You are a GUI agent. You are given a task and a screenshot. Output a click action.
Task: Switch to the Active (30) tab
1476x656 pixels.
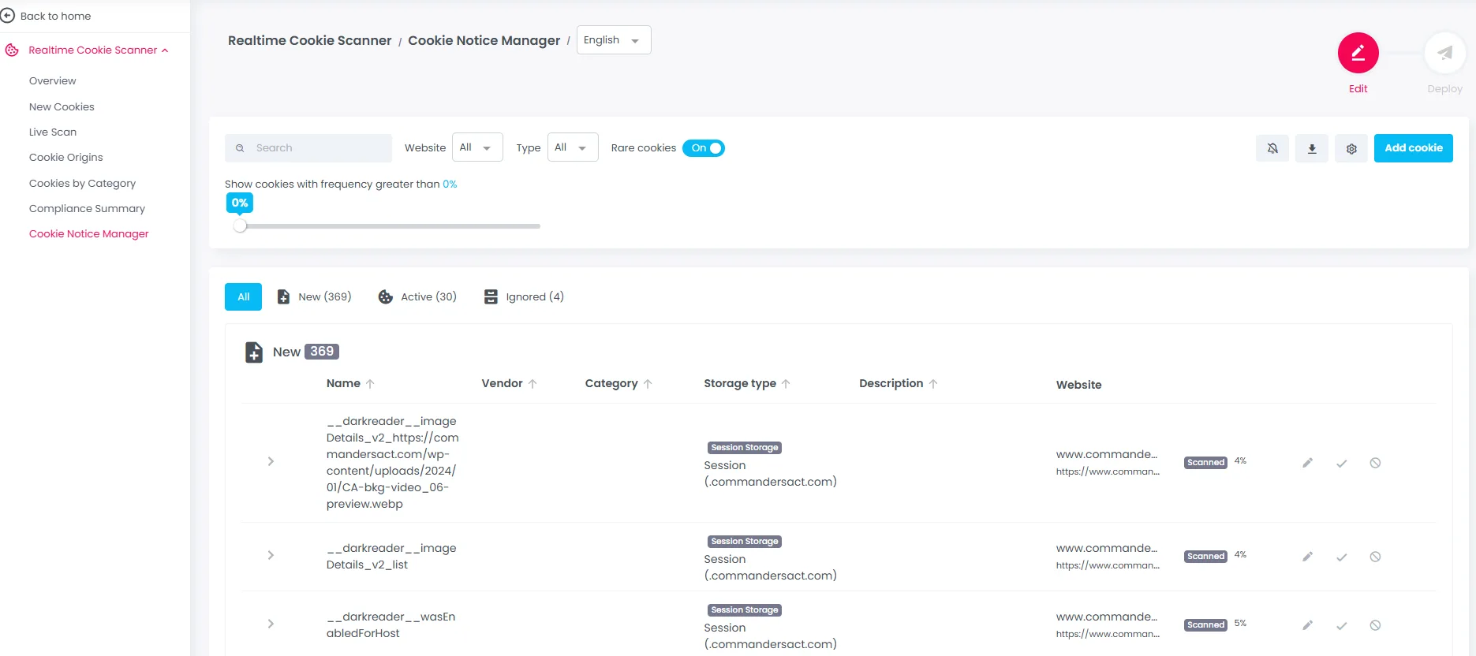point(417,297)
